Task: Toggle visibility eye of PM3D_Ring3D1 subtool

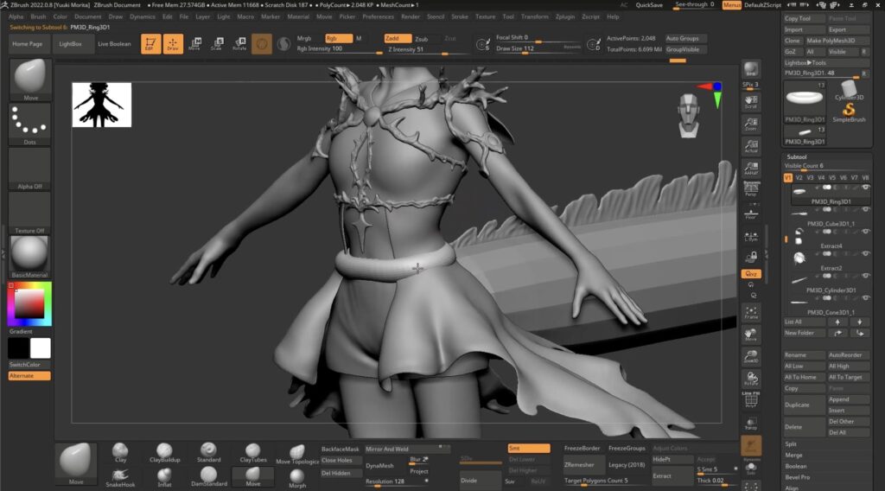Action: [x=865, y=188]
